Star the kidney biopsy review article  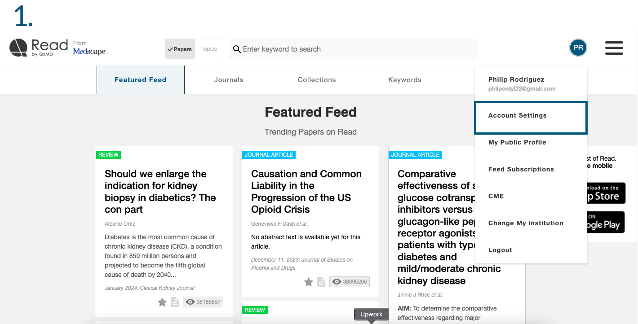click(x=162, y=302)
